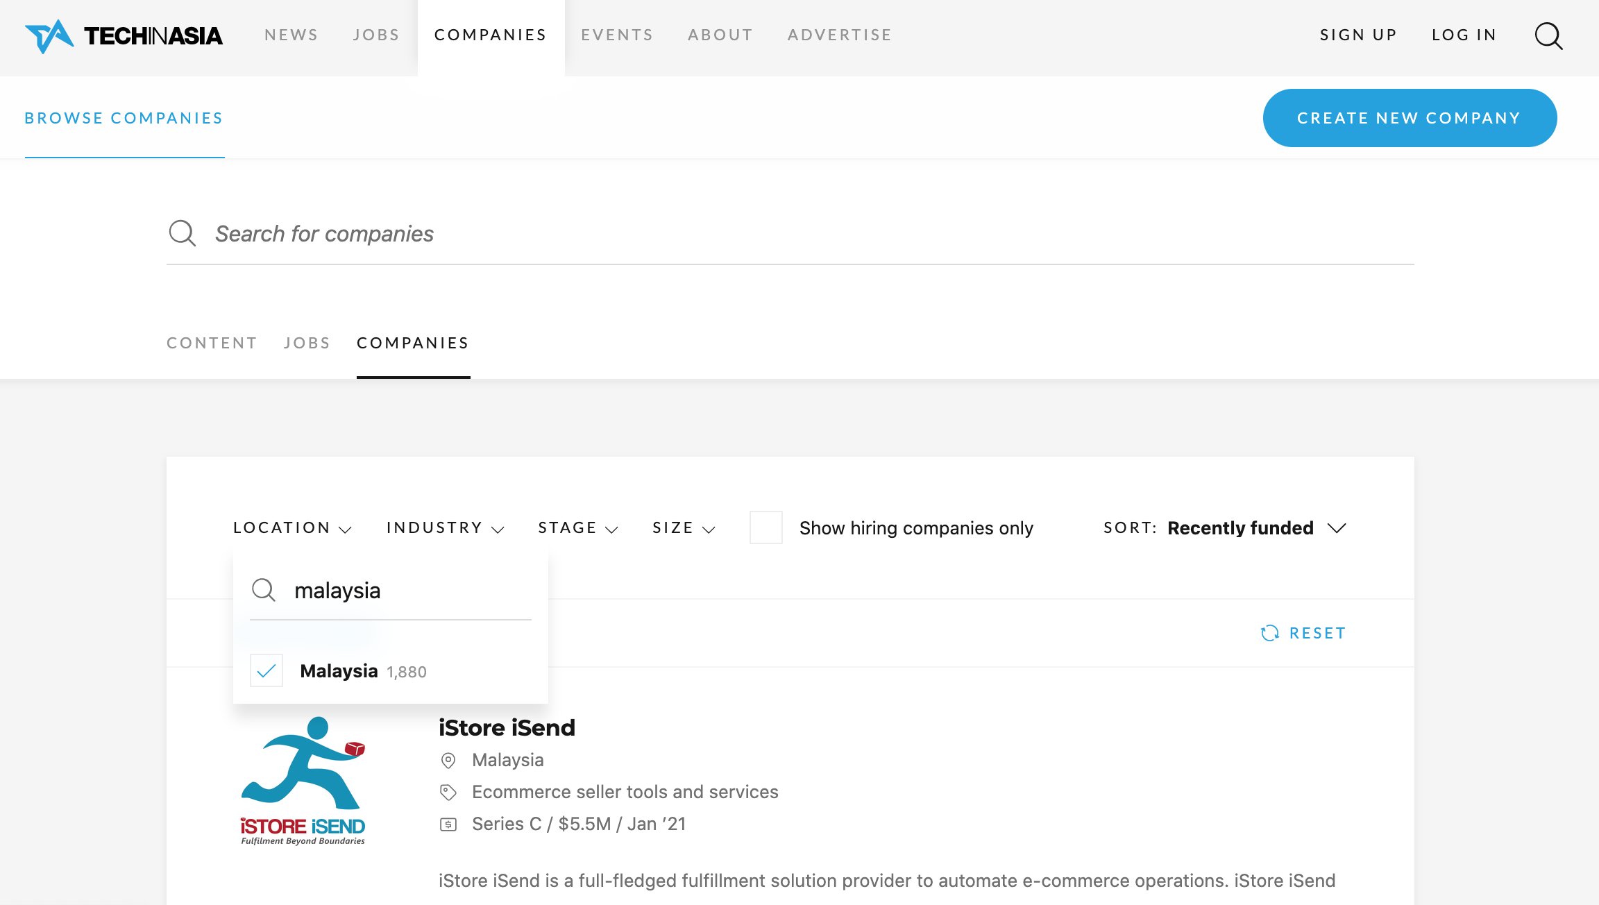The image size is (1599, 905).
Task: Click the Reset refresh icon
Action: pos(1270,633)
